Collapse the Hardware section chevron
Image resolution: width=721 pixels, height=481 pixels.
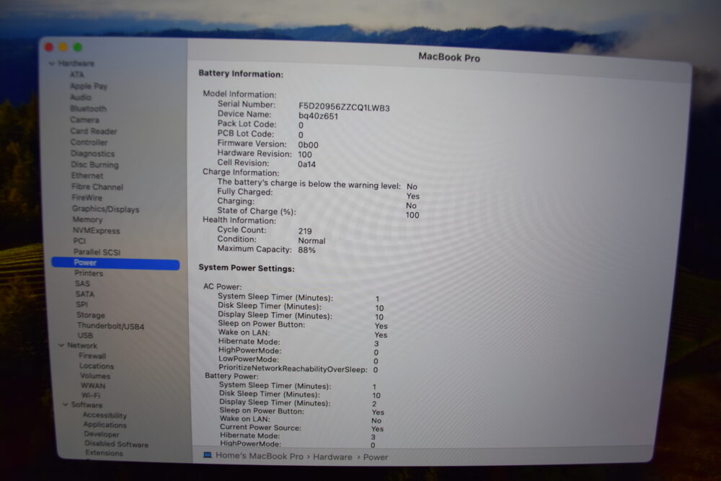click(x=51, y=63)
